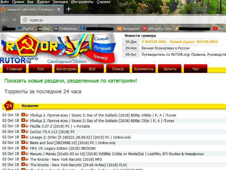Image resolution: width=226 pixels, height=170 pixels.
Task: Open the Закладки menu in the menu bar
Action: tap(60, 2)
